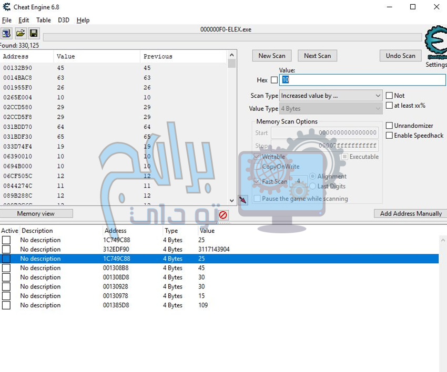The height and width of the screenshot is (372, 447).
Task: Click the red clear address list icon
Action: point(223,215)
